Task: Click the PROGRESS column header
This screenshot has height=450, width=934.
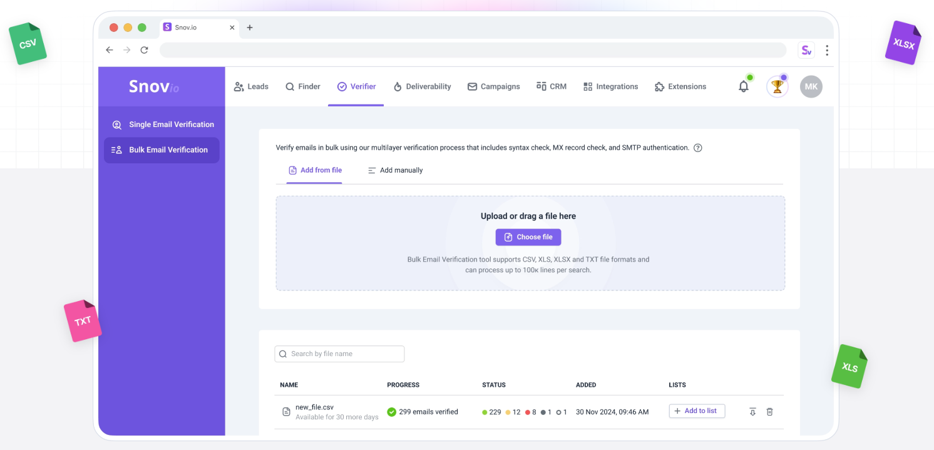Action: 403,385
